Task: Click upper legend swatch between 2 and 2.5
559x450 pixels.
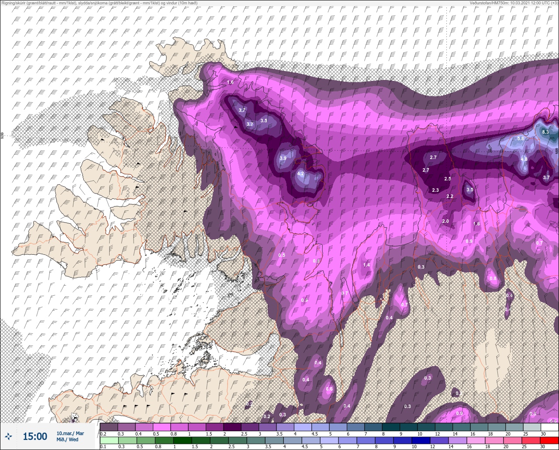Action: tap(232, 427)
